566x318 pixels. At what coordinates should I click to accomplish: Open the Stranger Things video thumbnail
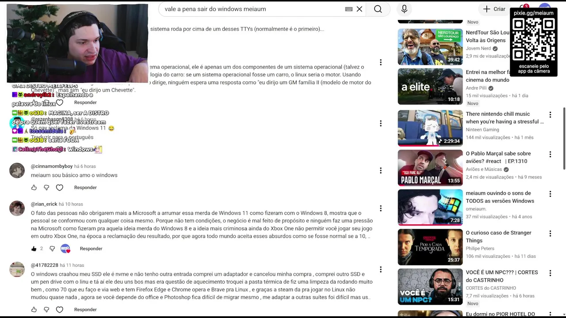pos(430,247)
